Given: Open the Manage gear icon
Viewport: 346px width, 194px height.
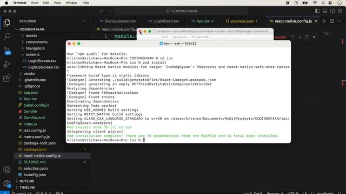Looking at the screenshot, I should (x=7, y=183).
